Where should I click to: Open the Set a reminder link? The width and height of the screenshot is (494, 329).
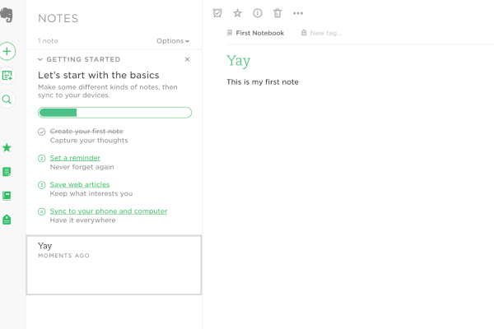[x=75, y=158]
